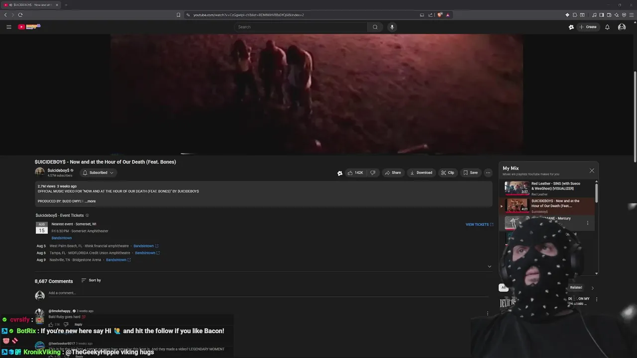Open the Brave Rewards triangle icon
Image resolution: width=637 pixels, height=358 pixels.
click(448, 15)
